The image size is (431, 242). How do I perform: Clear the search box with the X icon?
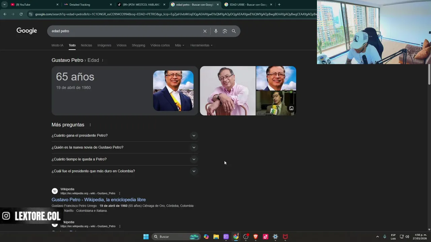[x=205, y=31]
